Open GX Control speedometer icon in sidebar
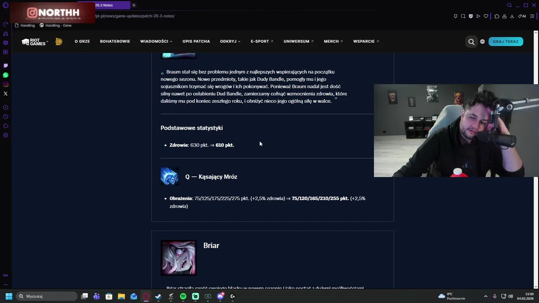The width and height of the screenshot is (539, 303). 5,24
